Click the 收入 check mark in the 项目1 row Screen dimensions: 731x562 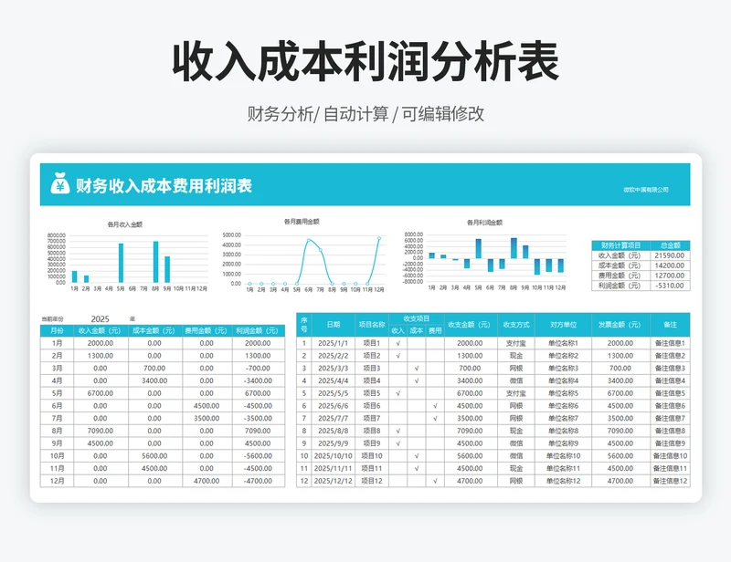tap(397, 343)
